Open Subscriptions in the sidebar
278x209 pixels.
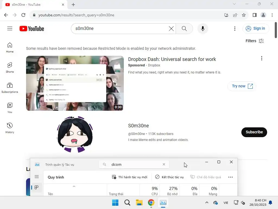tap(10, 88)
